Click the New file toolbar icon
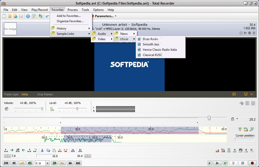The height and width of the screenshot is (167, 259). pos(5,16)
